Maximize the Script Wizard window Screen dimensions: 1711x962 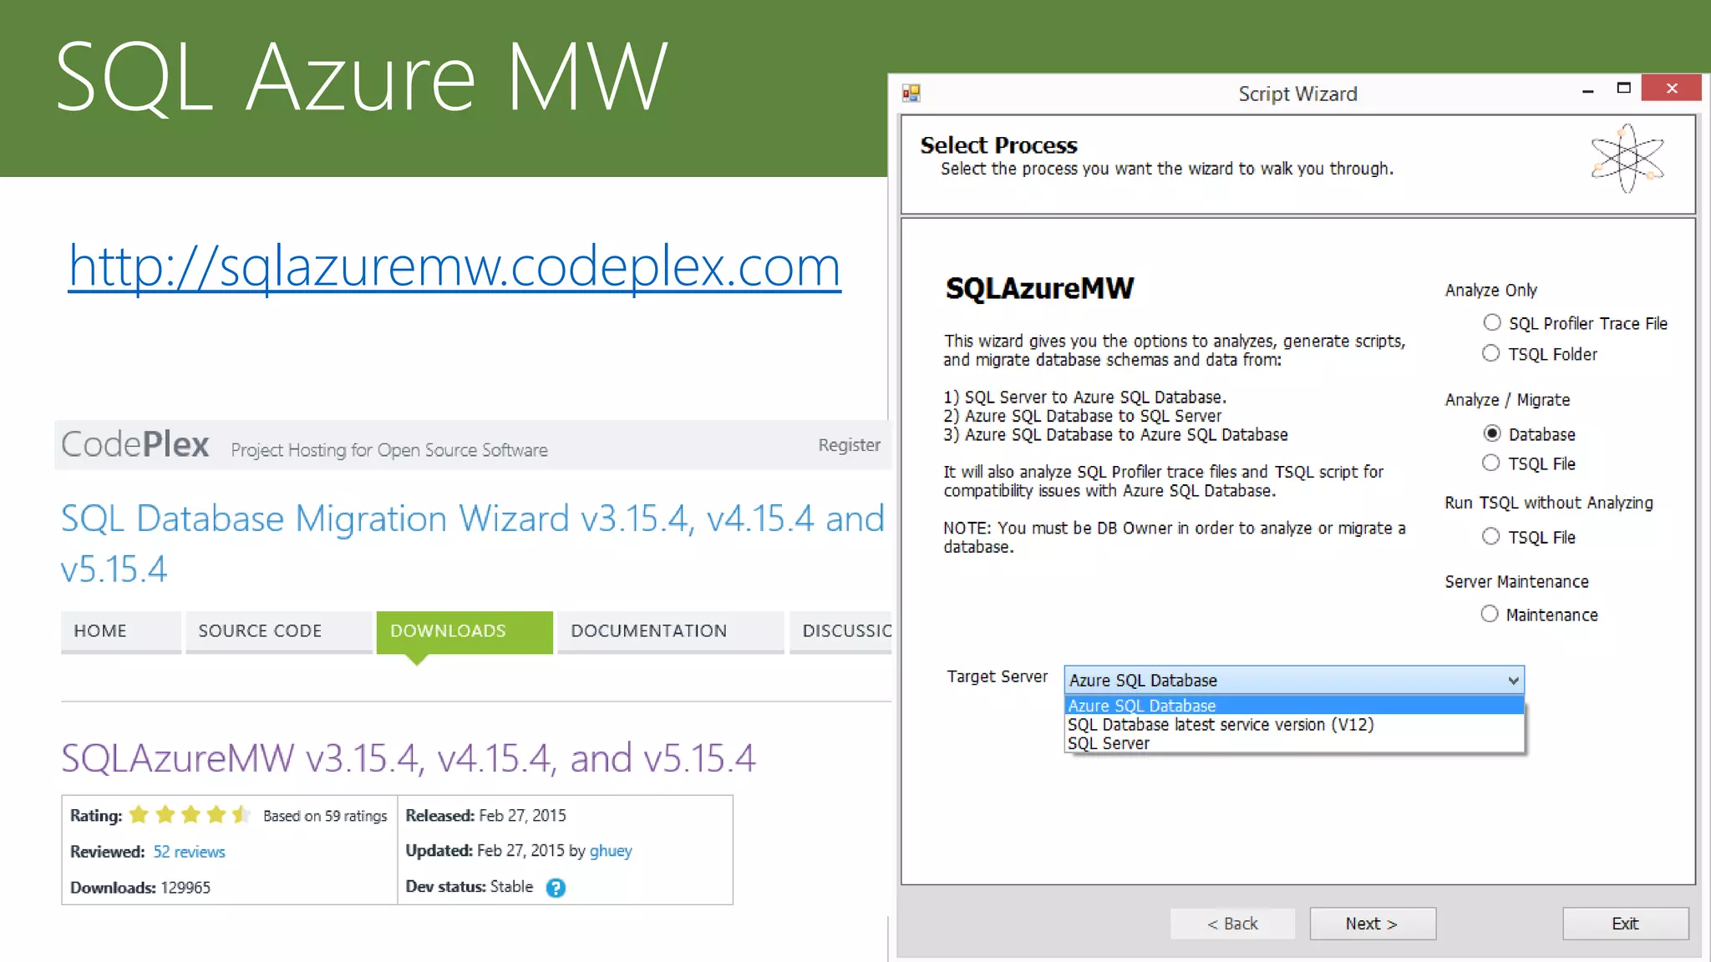pos(1623,89)
